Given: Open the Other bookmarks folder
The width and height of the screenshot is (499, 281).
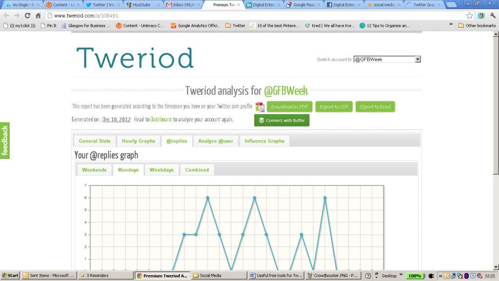Looking at the screenshot, I should coord(477,26).
